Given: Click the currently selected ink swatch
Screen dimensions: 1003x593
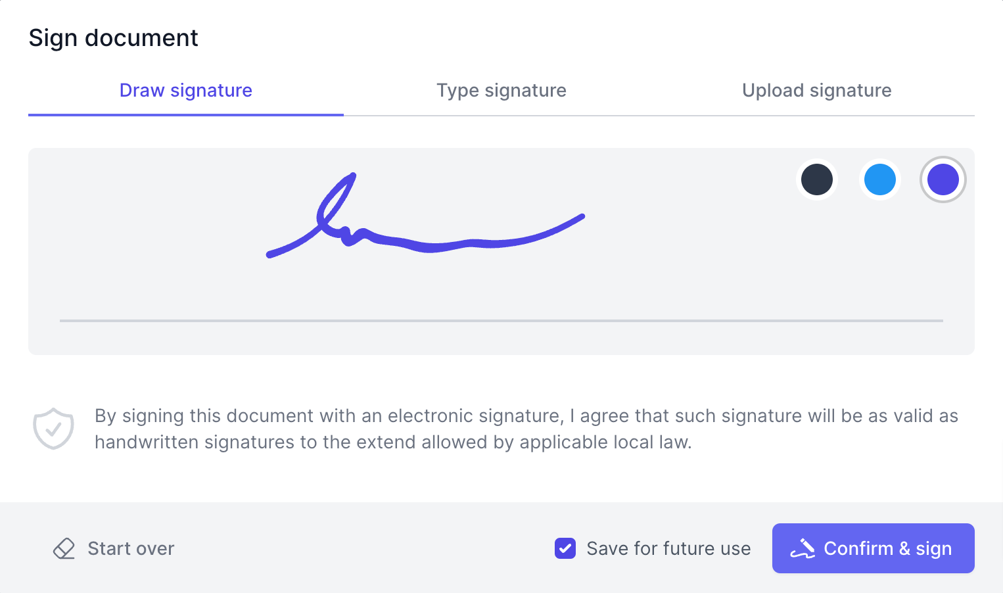Looking at the screenshot, I should click(x=943, y=179).
